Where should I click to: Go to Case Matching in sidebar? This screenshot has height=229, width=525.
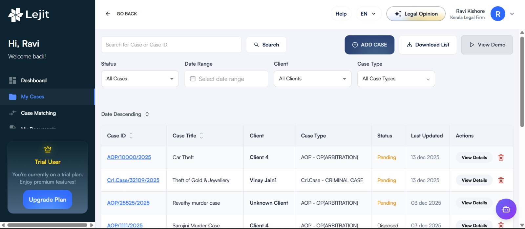38,113
